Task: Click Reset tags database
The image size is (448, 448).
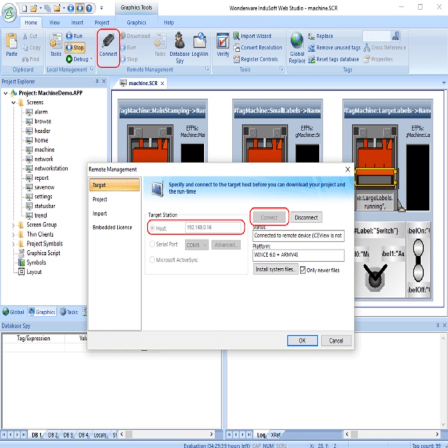Action: tap(333, 60)
